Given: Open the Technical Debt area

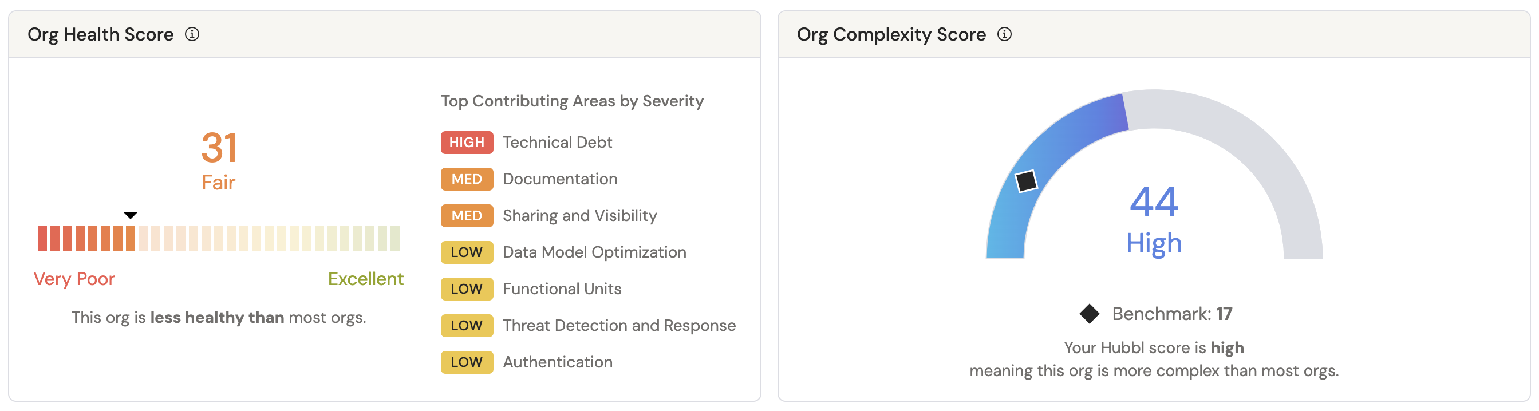Looking at the screenshot, I should pos(557,143).
